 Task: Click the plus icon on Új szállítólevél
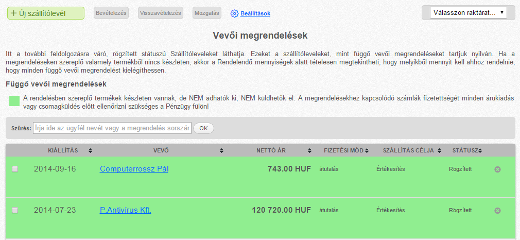[13, 13]
